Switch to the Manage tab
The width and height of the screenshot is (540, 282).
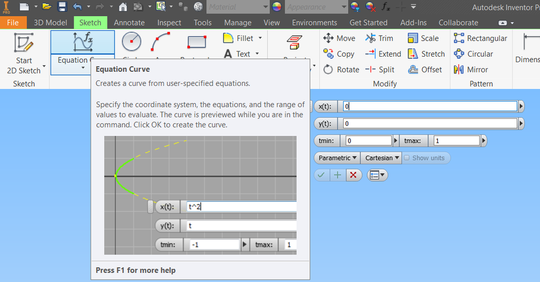[x=238, y=23]
